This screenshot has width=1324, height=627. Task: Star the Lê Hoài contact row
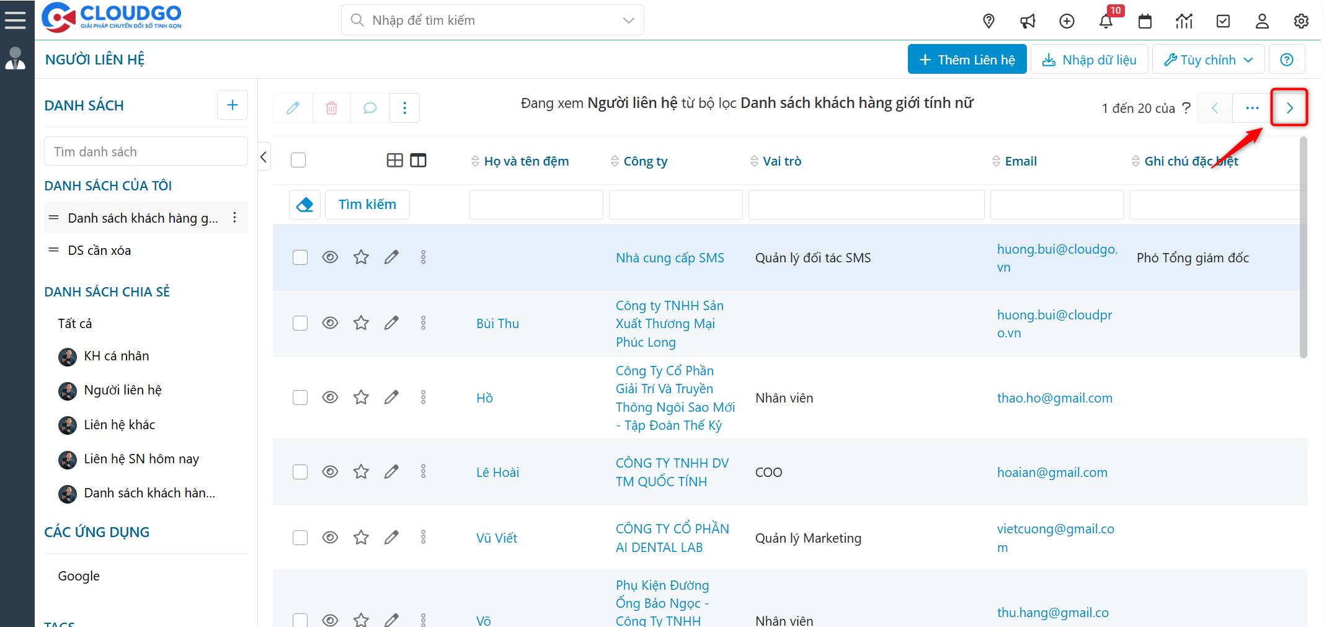361,472
